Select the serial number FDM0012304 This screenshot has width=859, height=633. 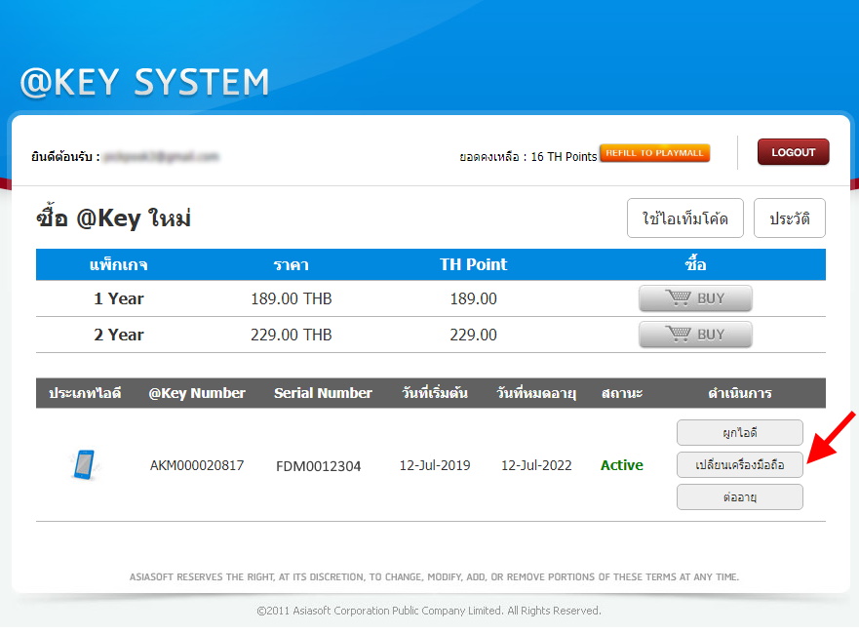pos(318,466)
